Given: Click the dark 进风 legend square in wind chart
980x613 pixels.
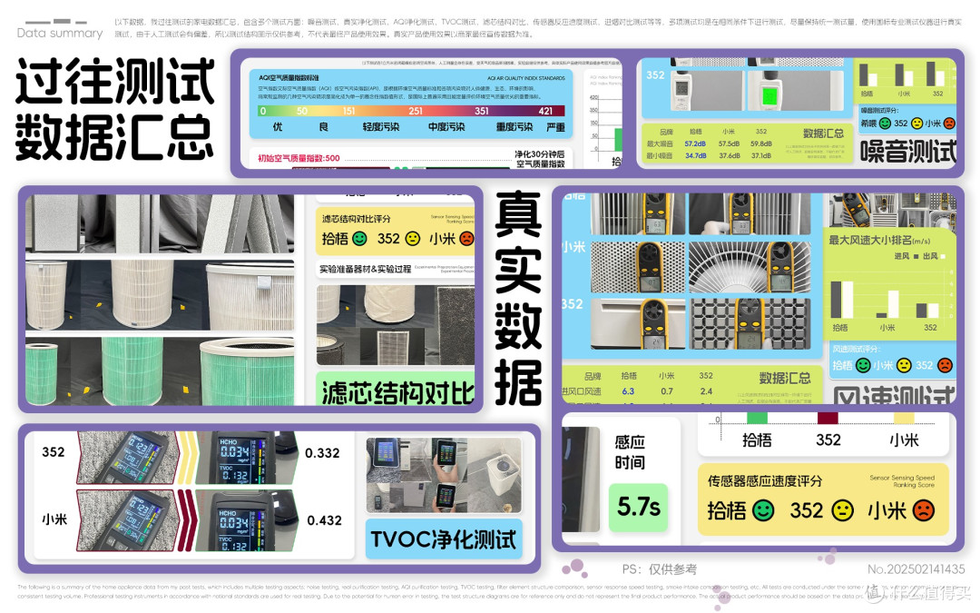Looking at the screenshot, I should [916, 256].
